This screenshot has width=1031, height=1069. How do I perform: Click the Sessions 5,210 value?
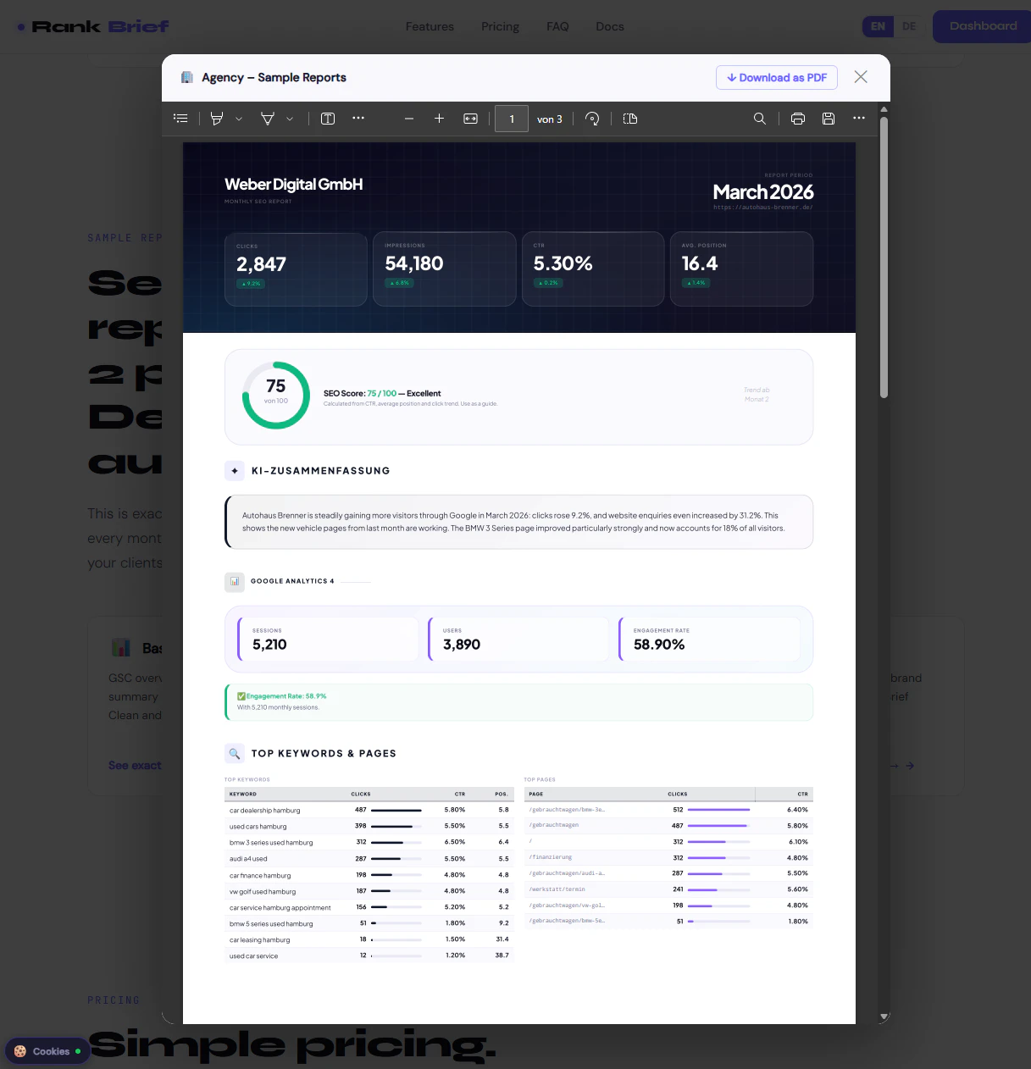coord(269,645)
